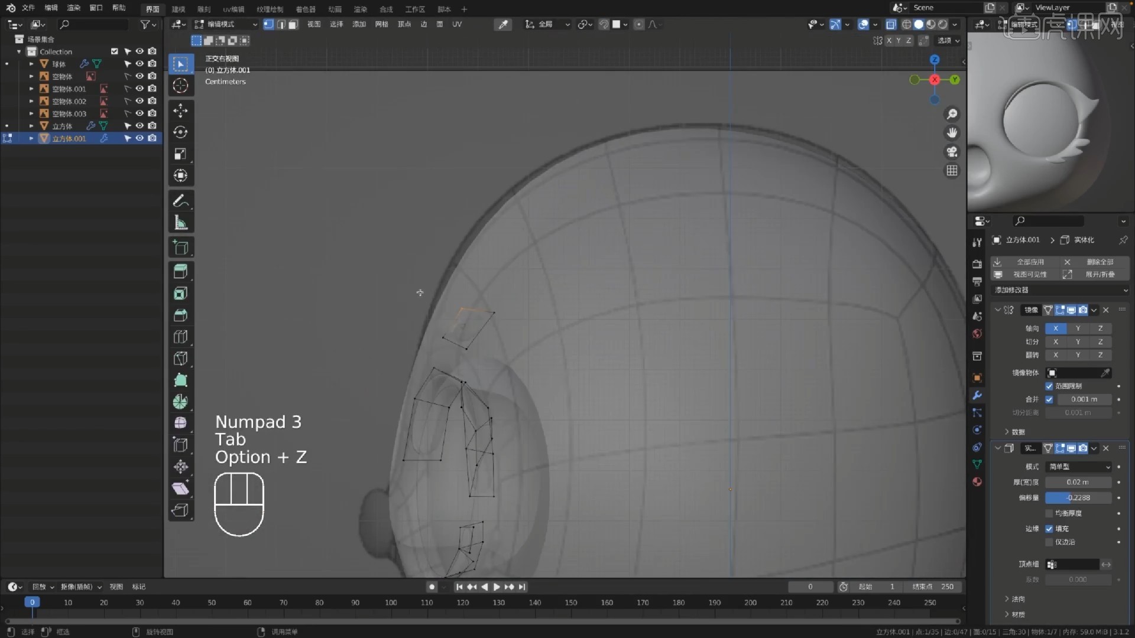Open the 选项 options dropdown in viewport
1135x638 pixels.
click(x=948, y=41)
